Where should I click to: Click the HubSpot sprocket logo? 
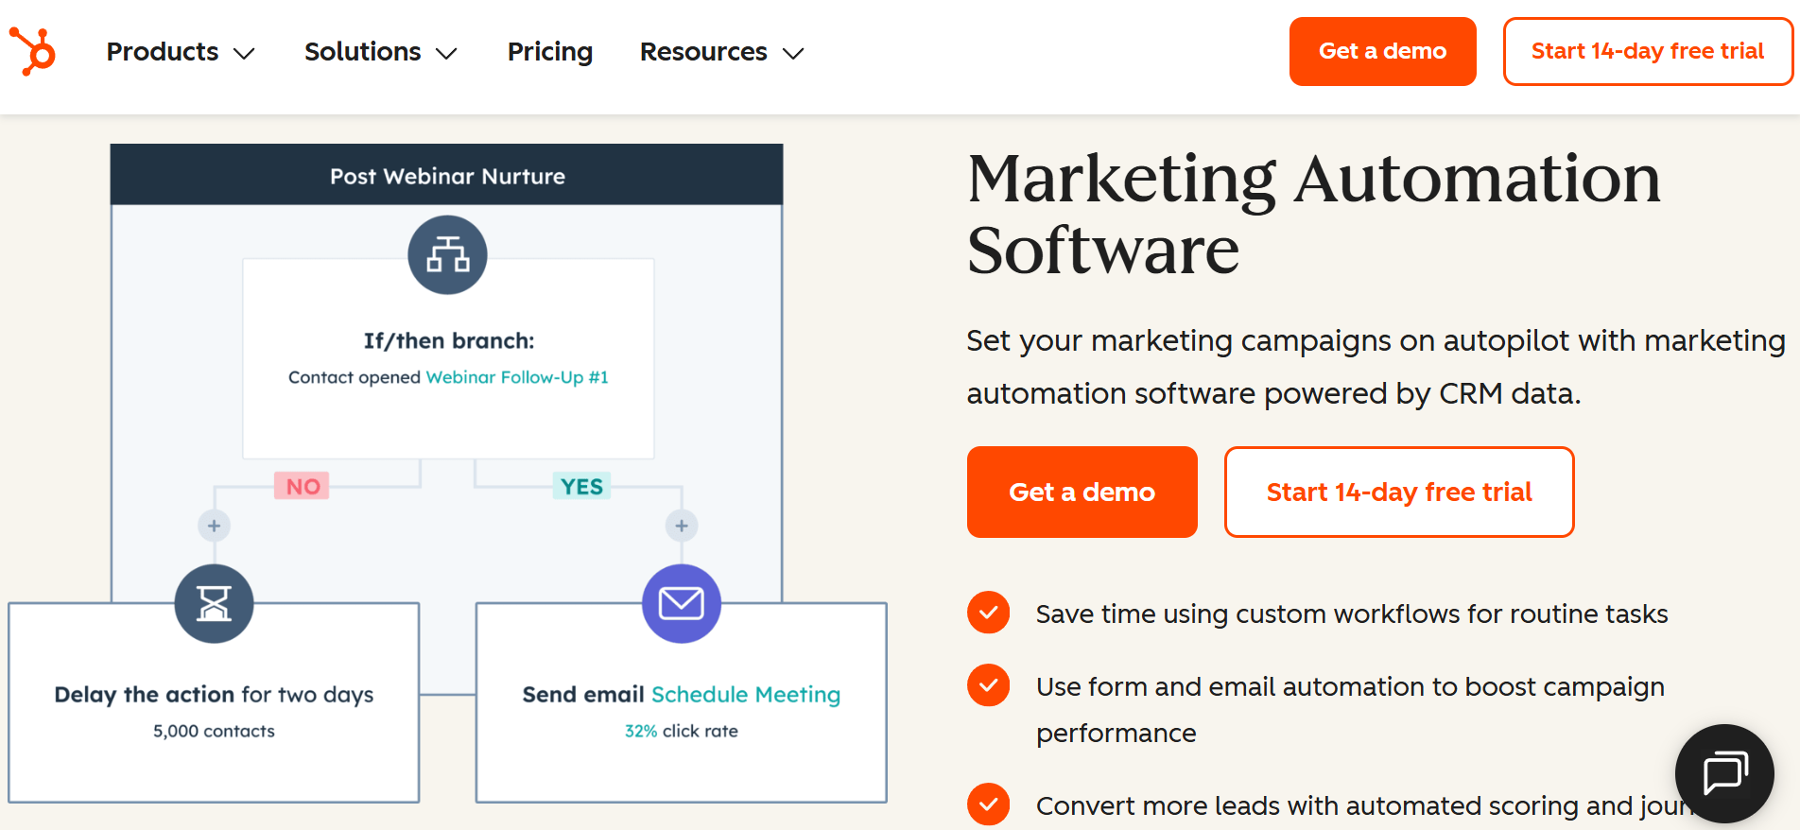click(x=33, y=49)
